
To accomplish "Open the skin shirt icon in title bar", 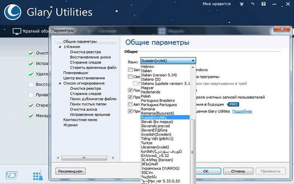I will 242,4.
